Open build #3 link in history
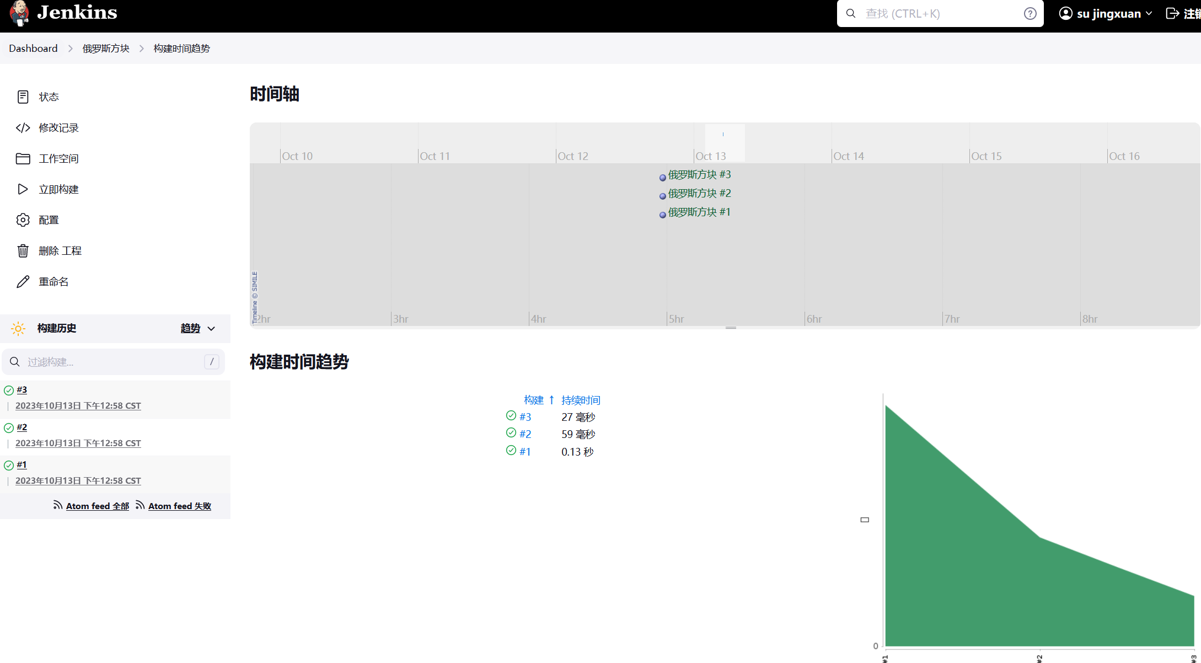Viewport: 1201px width, 663px height. point(22,390)
